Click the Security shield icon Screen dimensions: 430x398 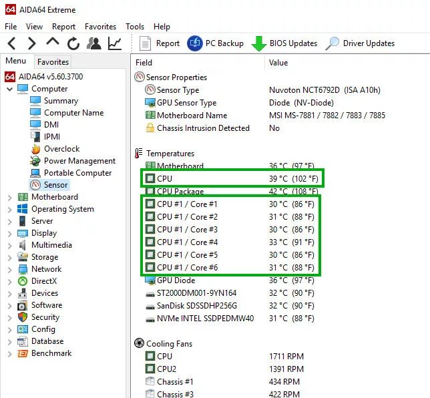22,317
